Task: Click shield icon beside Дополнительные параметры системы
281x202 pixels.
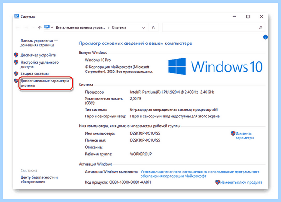Action: pyautogui.click(x=16, y=81)
